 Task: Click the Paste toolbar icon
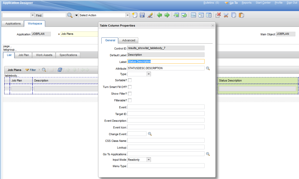[241, 15]
